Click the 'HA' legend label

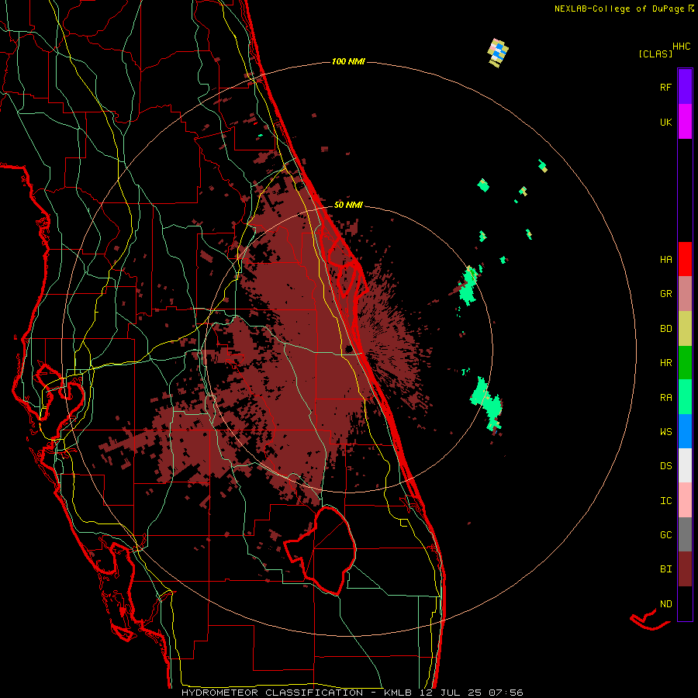[665, 260]
